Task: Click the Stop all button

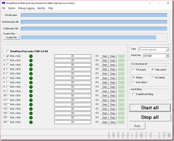Action: pos(150,117)
